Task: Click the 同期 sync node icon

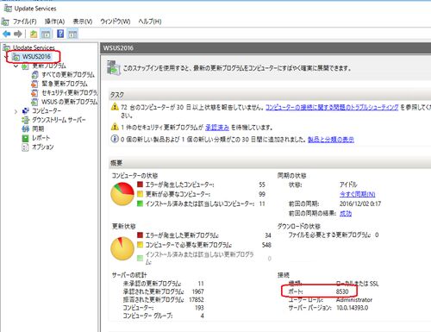Action: coord(26,128)
